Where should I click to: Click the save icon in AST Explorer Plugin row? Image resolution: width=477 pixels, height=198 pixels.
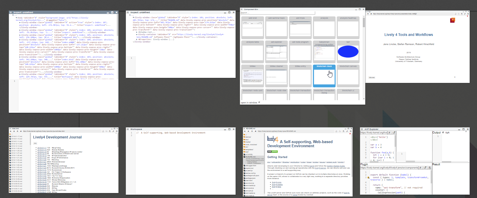pos(430,168)
